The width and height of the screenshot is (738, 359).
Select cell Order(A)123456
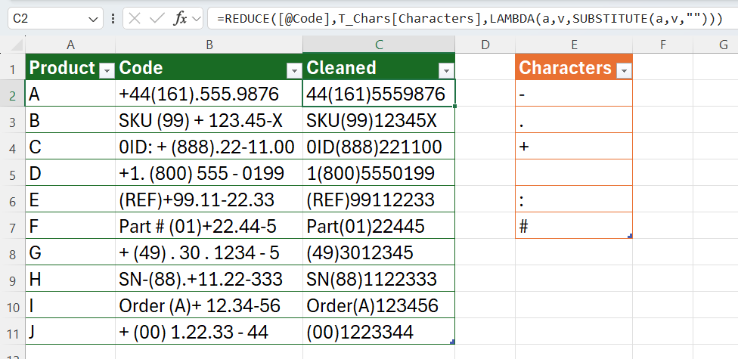click(x=379, y=305)
